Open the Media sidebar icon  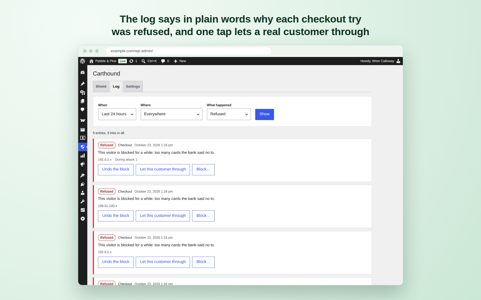click(83, 92)
